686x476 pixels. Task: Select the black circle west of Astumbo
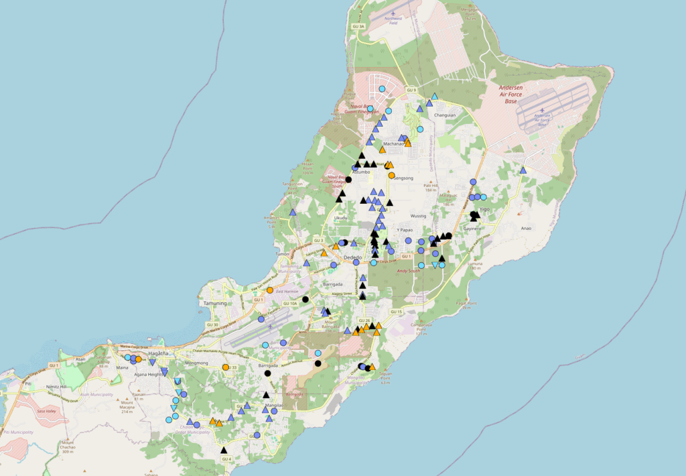348,179
